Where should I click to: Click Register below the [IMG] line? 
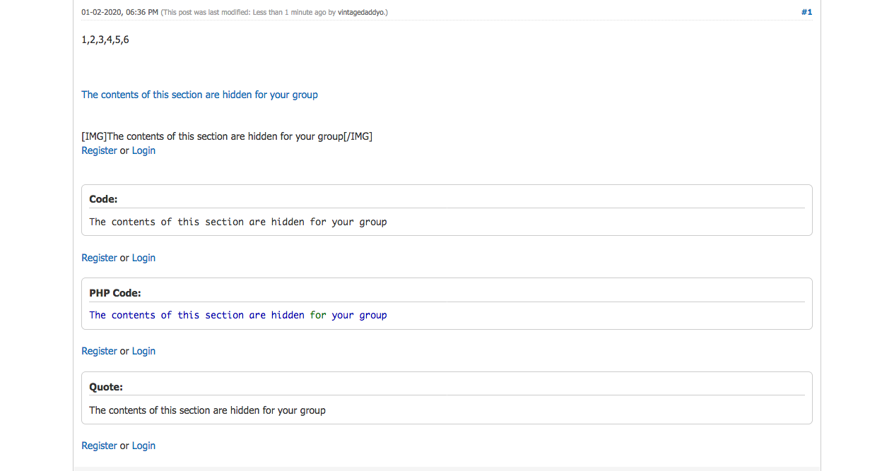99,150
